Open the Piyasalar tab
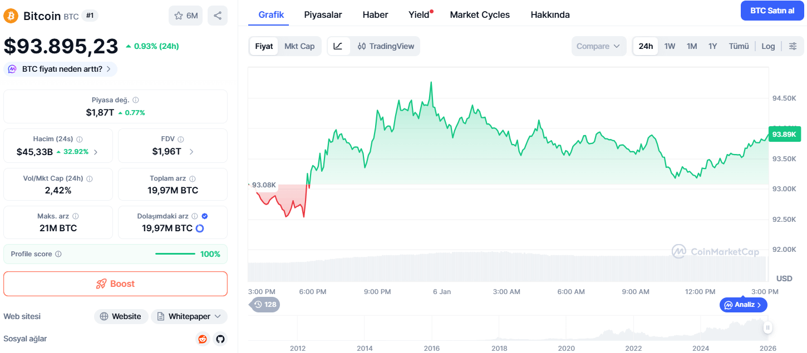807x353 pixels. pyautogui.click(x=323, y=14)
